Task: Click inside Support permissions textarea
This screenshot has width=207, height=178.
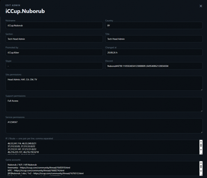Action: (x=104, y=105)
